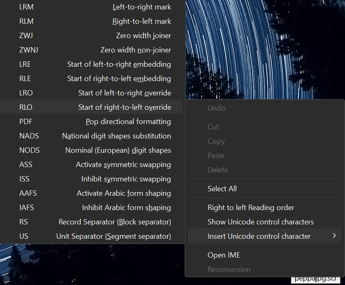Image resolution: width=345 pixels, height=285 pixels.
Task: Insert ASS Activate symmetric swapping
Action: click(x=94, y=165)
